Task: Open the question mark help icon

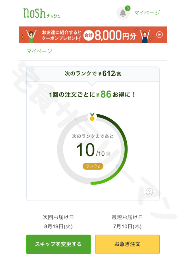Action: pos(149,192)
